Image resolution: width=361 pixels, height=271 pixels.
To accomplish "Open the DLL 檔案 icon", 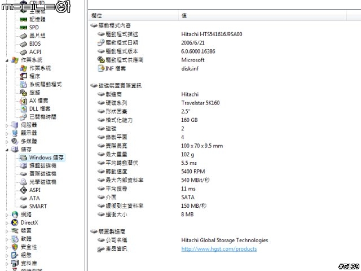I will coord(24,109).
